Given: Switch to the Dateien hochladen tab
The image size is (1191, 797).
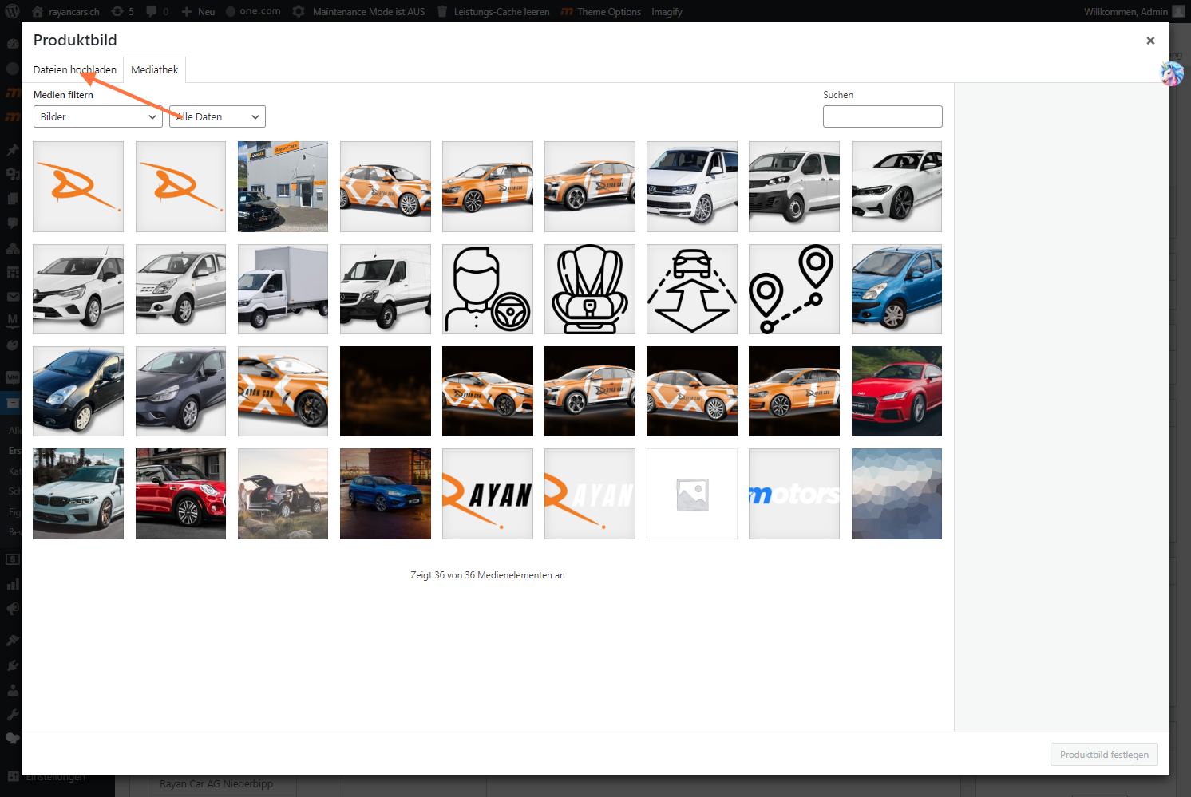Looking at the screenshot, I should tap(75, 70).
